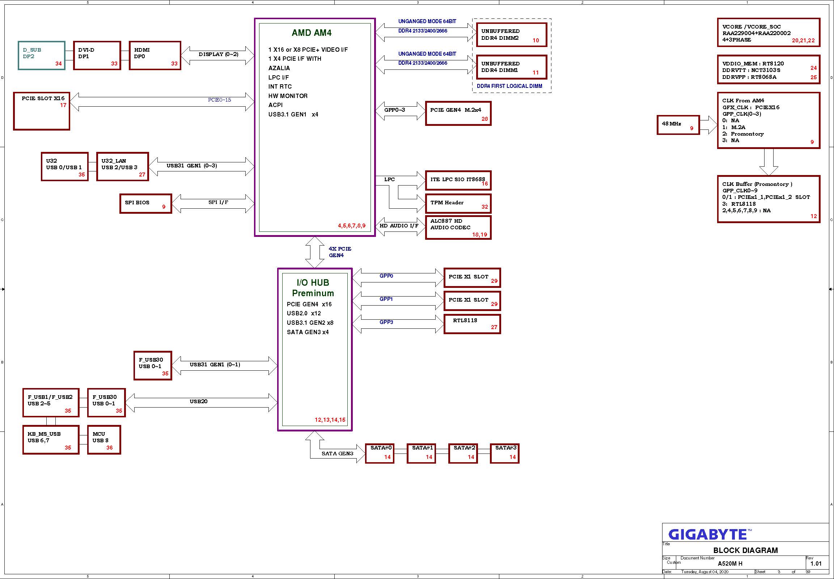The height and width of the screenshot is (579, 834).
Task: Select the "Tuesday, August 04, 2020" date
Action: 704,572
